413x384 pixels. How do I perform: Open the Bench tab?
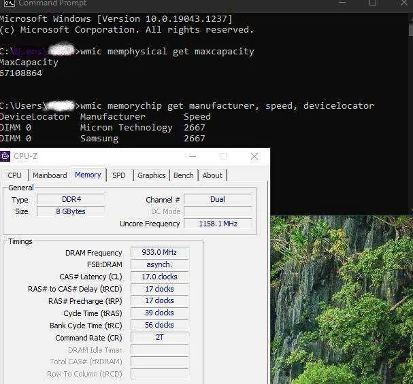[184, 175]
